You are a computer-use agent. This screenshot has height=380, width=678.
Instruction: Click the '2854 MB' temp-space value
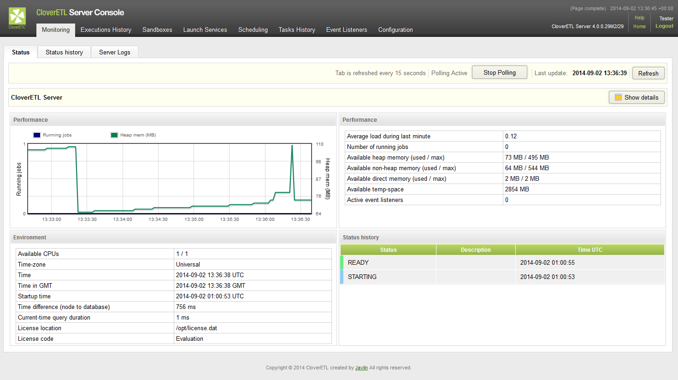tap(517, 189)
